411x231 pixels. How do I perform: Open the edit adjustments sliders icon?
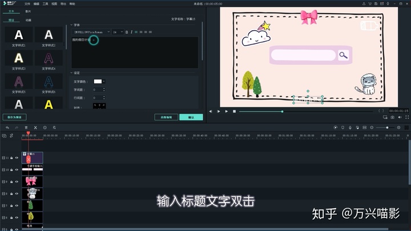pyautogui.click(x=54, y=128)
